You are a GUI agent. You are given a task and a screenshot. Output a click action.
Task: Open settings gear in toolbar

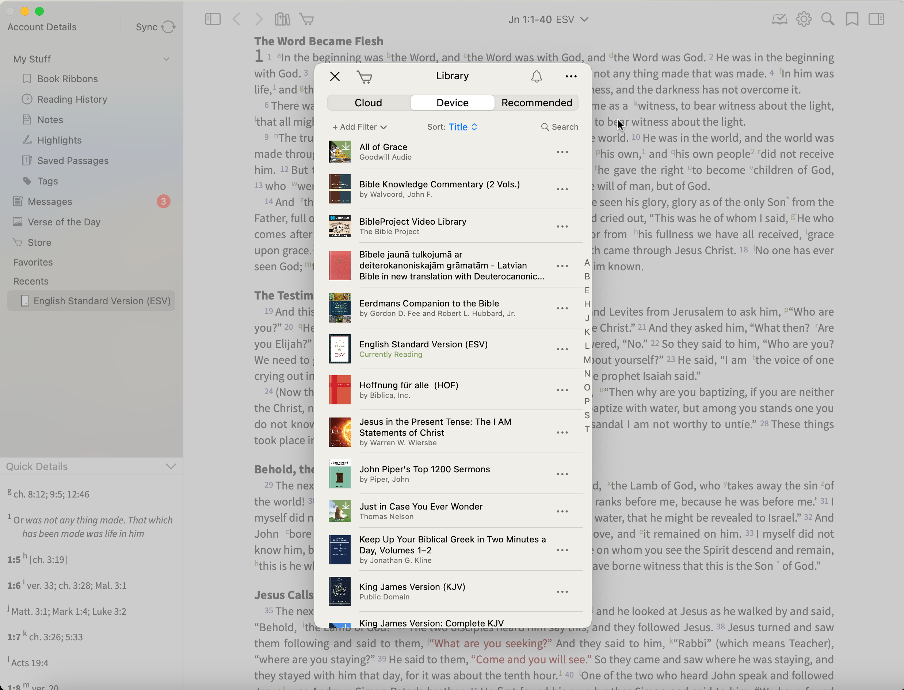(804, 19)
